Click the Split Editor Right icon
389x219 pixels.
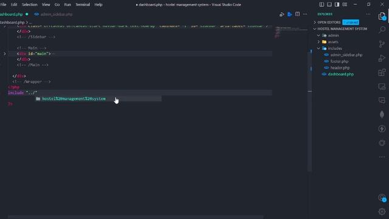tap(297, 14)
